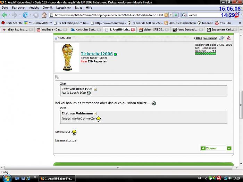Screen dimensions: 243x182
Task: Open the kielmonitor.de link
Action: [x=66, y=140]
